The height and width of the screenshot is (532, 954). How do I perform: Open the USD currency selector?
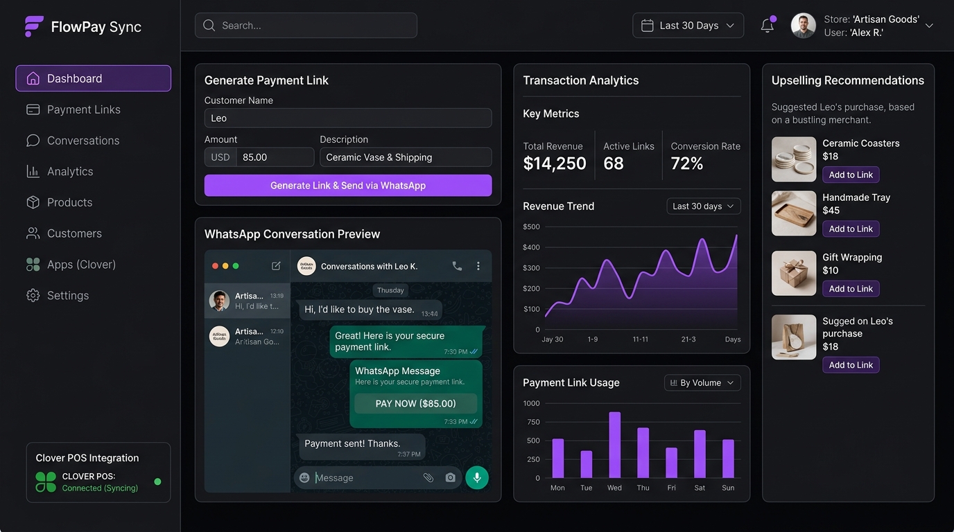pos(220,157)
